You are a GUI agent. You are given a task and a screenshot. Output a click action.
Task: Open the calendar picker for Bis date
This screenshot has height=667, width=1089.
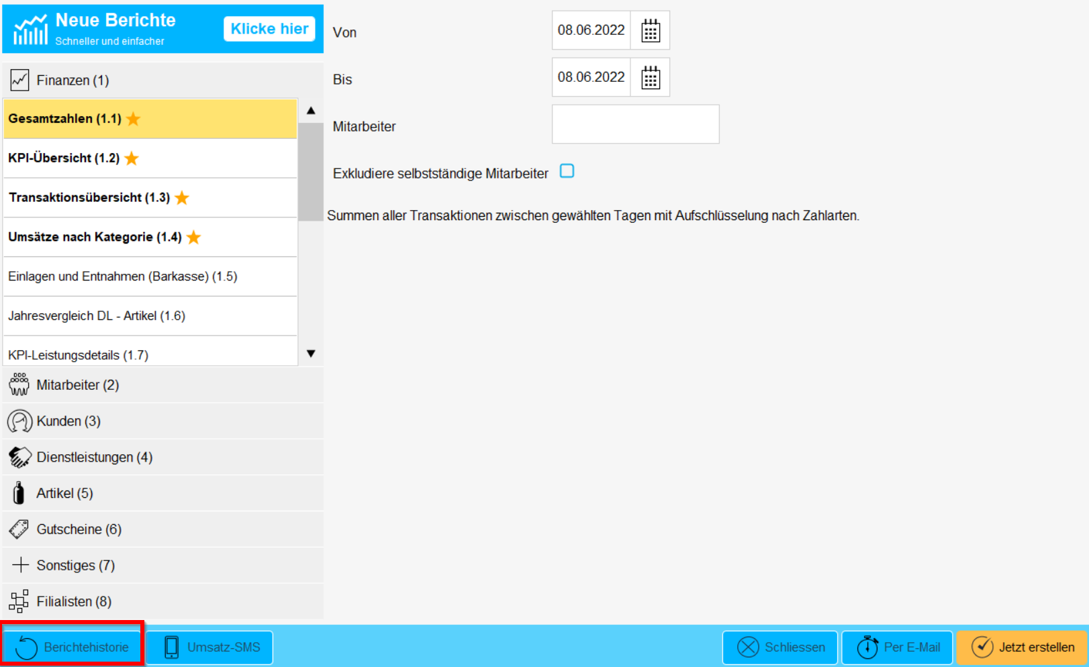(650, 78)
